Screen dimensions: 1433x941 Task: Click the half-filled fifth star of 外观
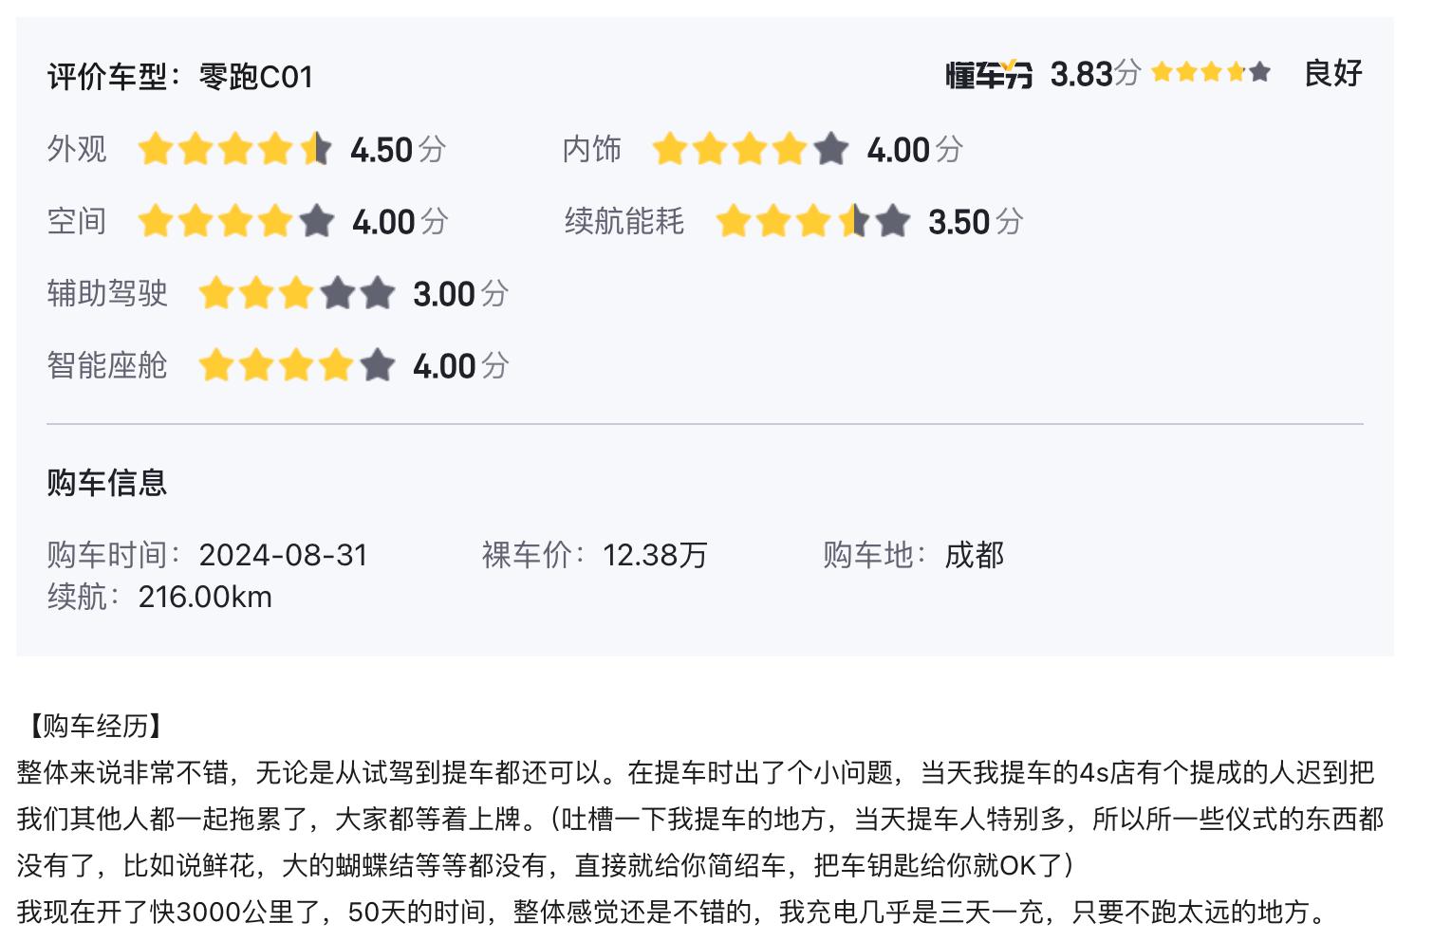click(315, 149)
